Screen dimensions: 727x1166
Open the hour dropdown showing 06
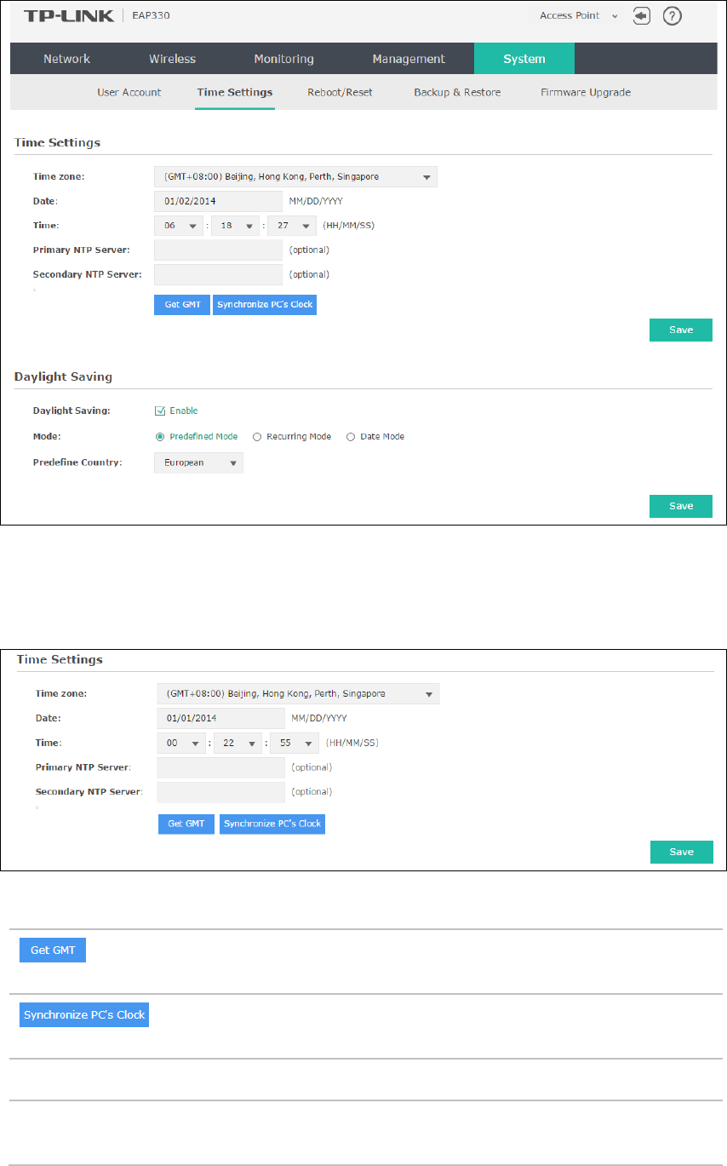pos(180,226)
